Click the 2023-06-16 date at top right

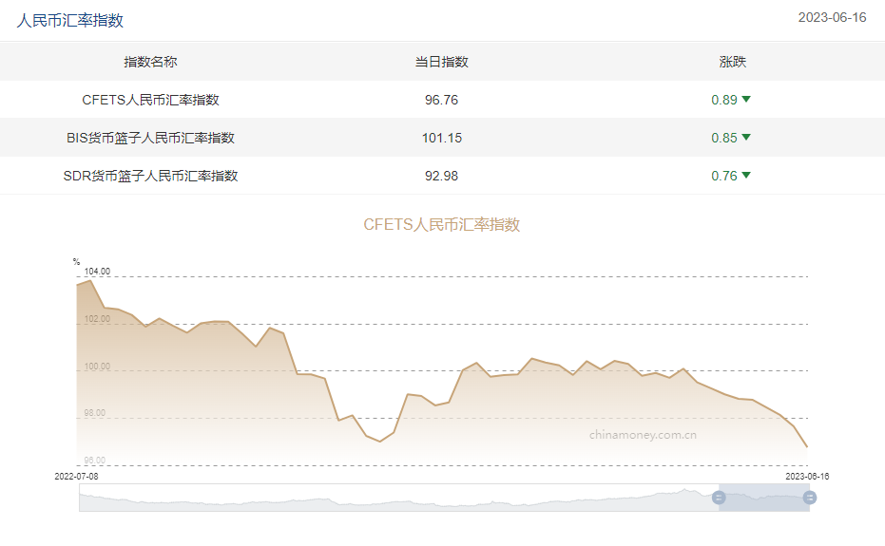point(832,18)
